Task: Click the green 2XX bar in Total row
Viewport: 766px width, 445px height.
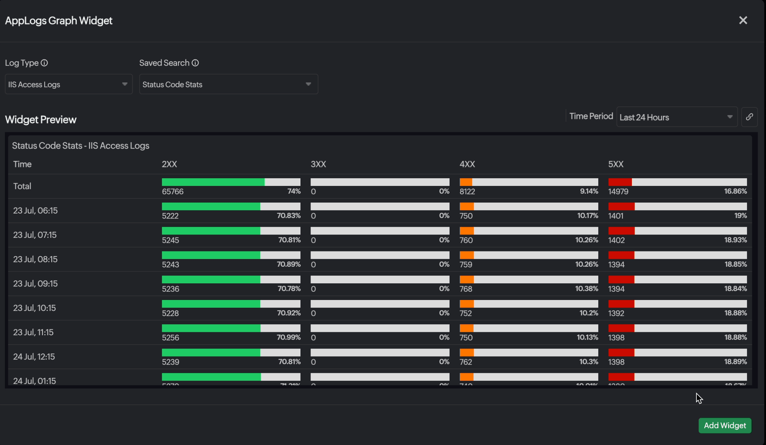Action: [213, 182]
